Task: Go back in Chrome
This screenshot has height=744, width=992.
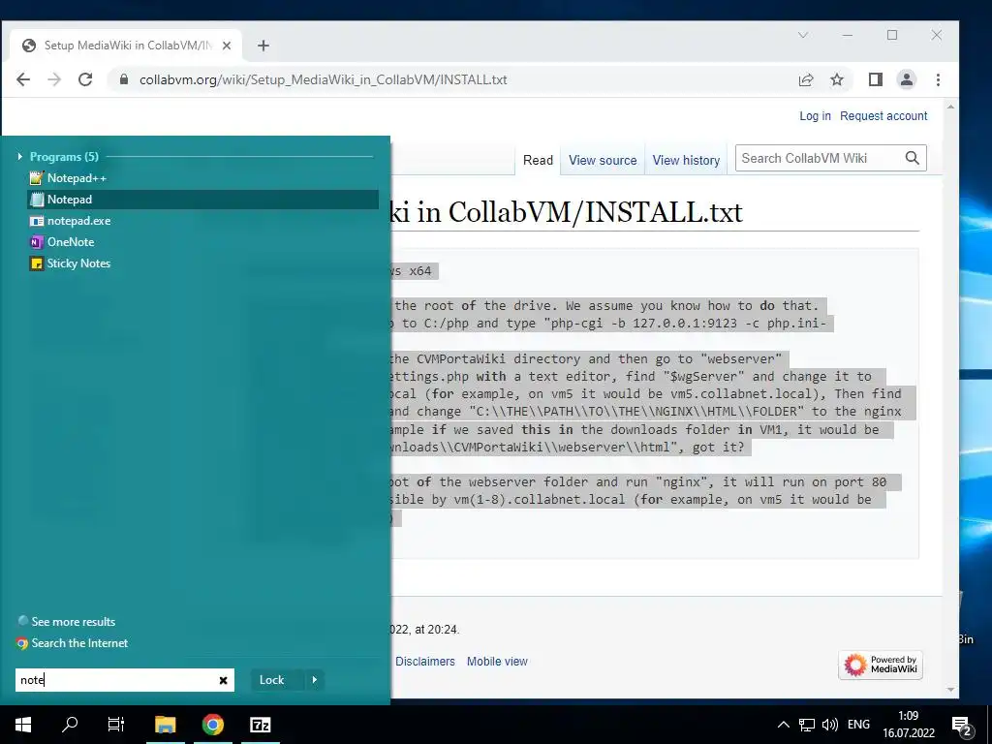Action: coord(23,79)
